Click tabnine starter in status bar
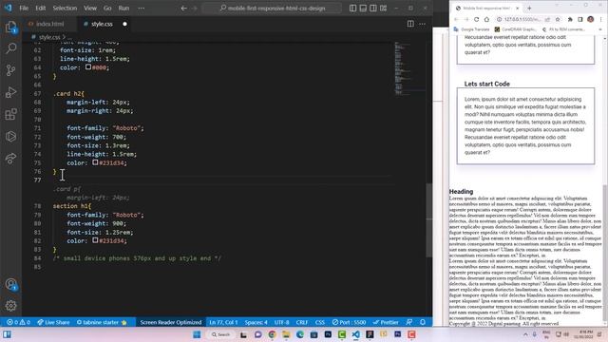The width and height of the screenshot is (608, 342). [102, 322]
